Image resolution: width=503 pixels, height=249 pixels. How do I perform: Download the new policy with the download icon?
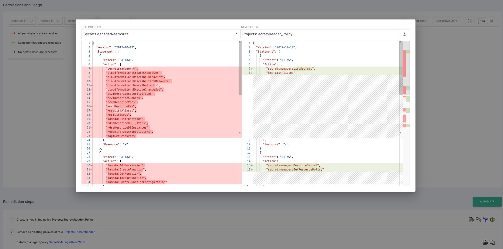[404, 34]
